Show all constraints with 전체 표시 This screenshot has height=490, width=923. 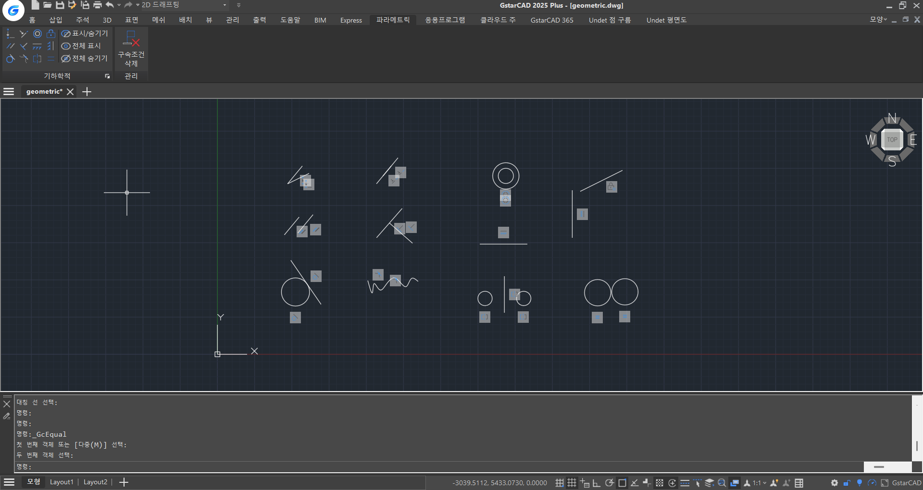point(81,46)
